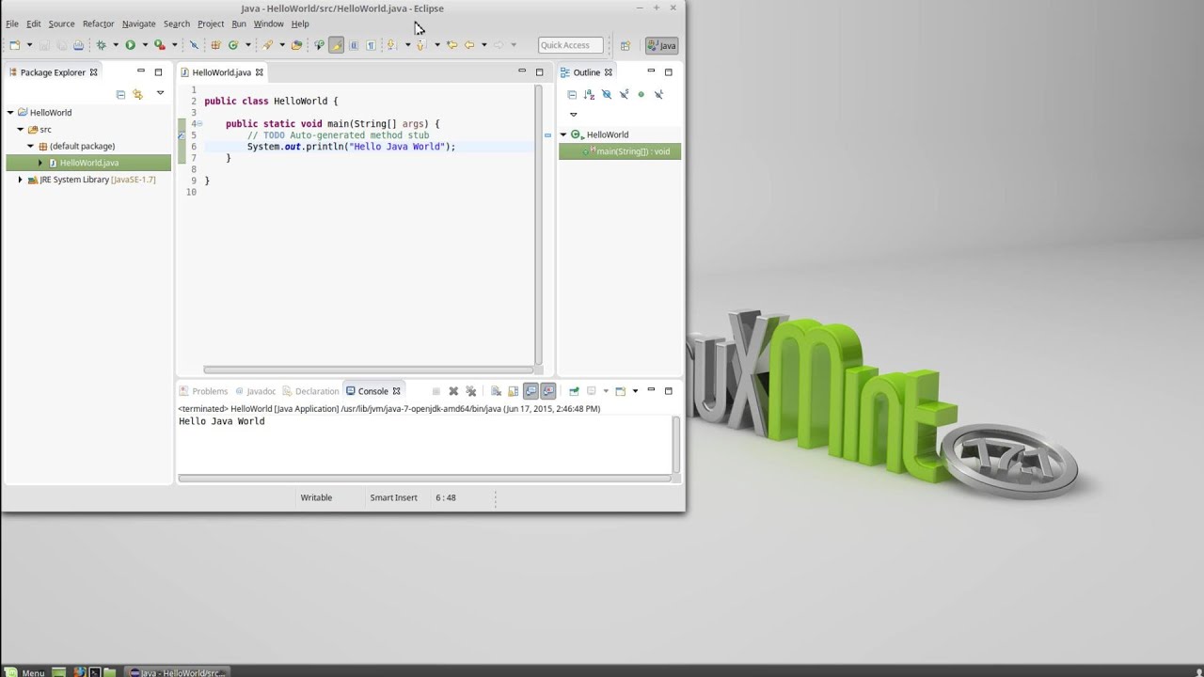Click the Menu button in the Mint taskbar
1204x677 pixels.
click(x=24, y=671)
